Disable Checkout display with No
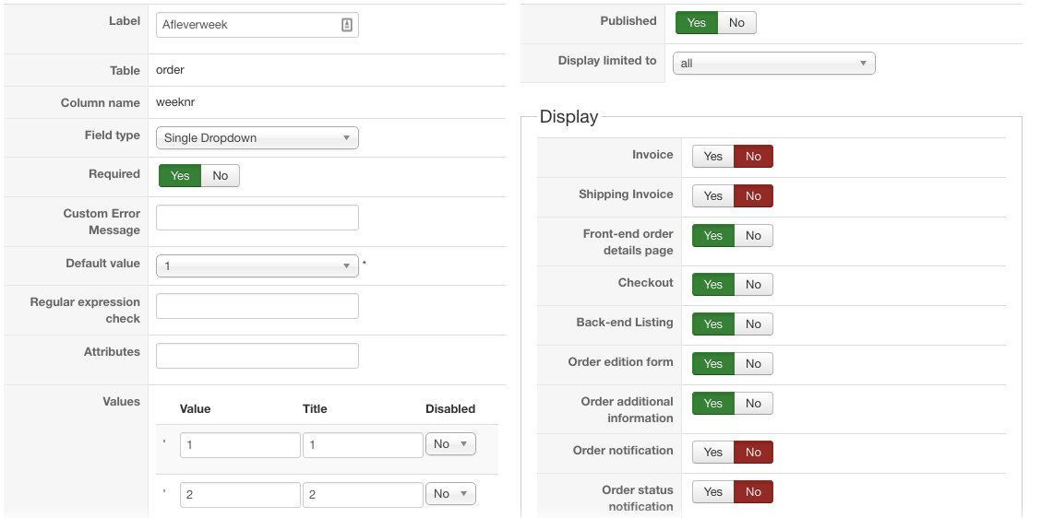1041x518 pixels. pyautogui.click(x=753, y=285)
